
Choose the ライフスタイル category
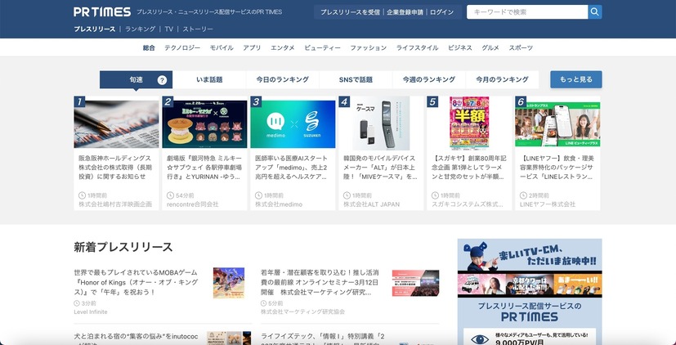pyautogui.click(x=418, y=48)
